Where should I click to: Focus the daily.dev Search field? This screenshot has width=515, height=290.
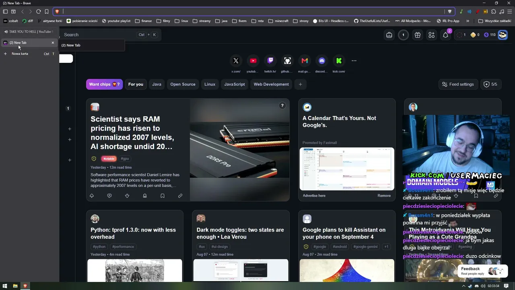110,35
